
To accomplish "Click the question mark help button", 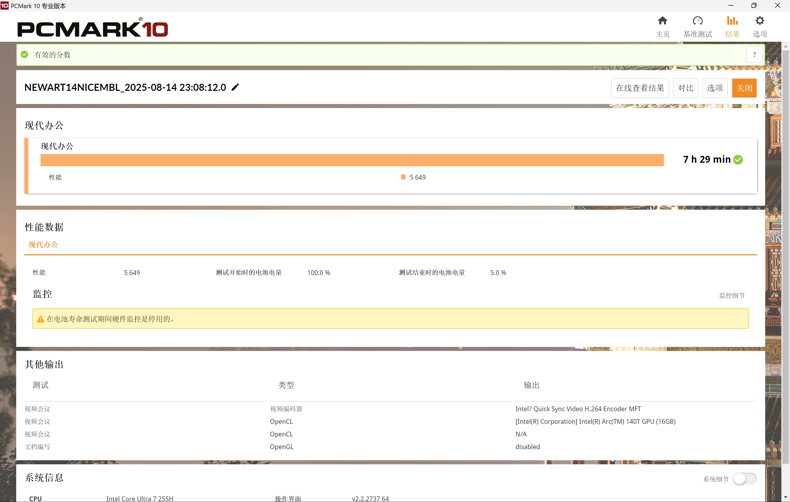I will coord(754,54).
